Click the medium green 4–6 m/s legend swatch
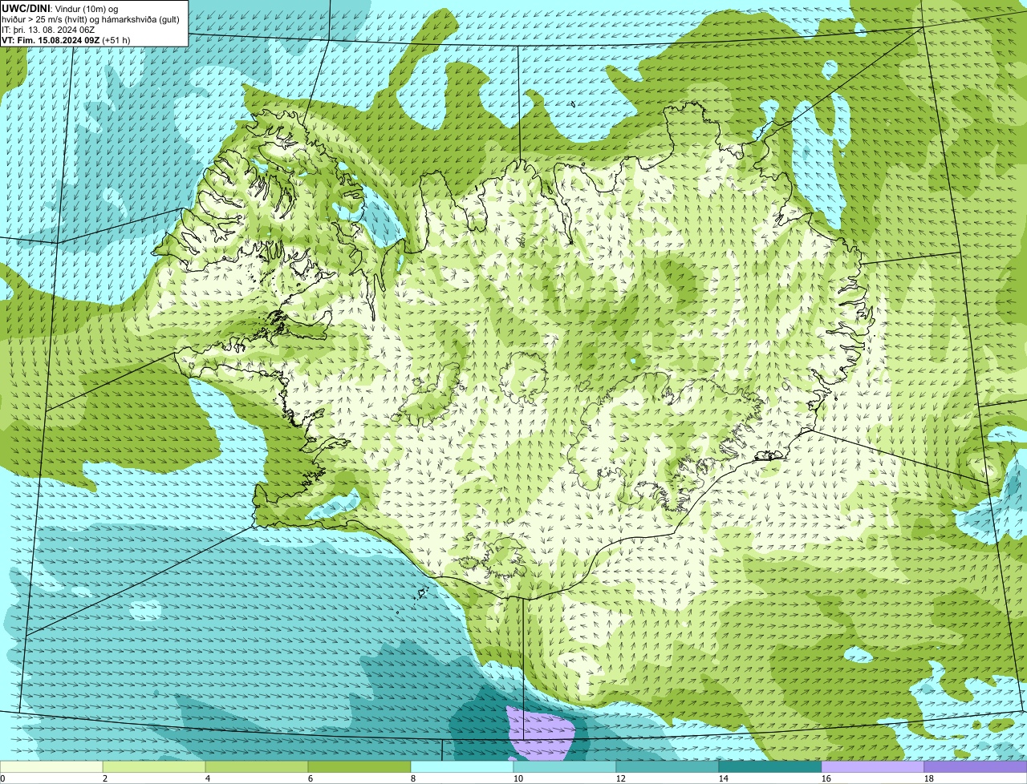 pyautogui.click(x=257, y=767)
